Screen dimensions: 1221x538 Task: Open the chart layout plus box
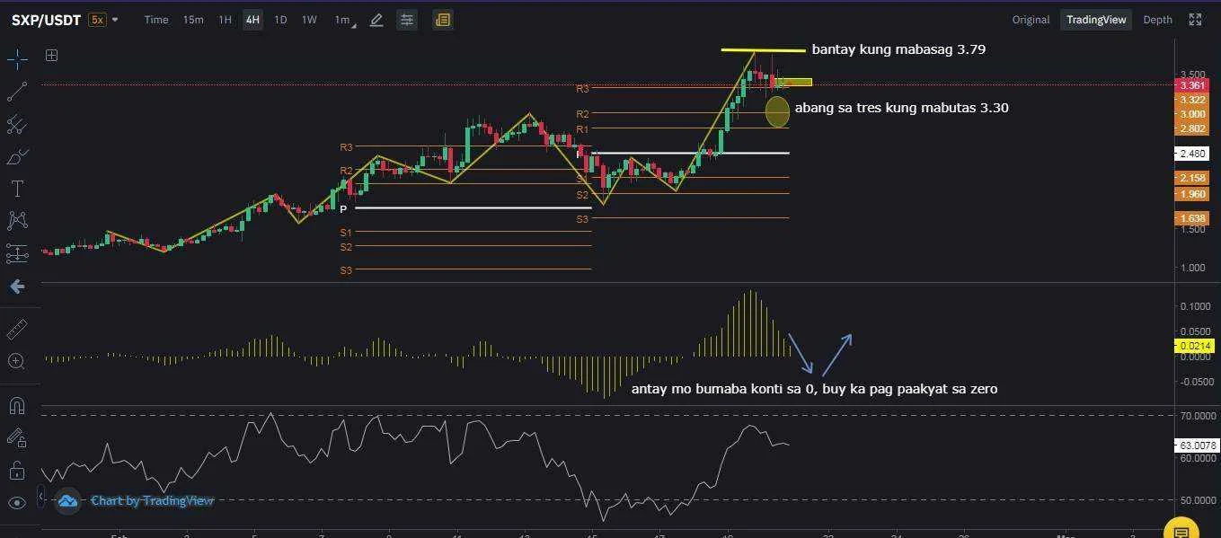click(52, 56)
